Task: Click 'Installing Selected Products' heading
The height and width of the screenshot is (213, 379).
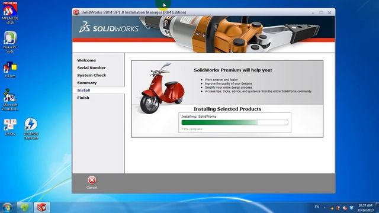Action: pyautogui.click(x=227, y=109)
